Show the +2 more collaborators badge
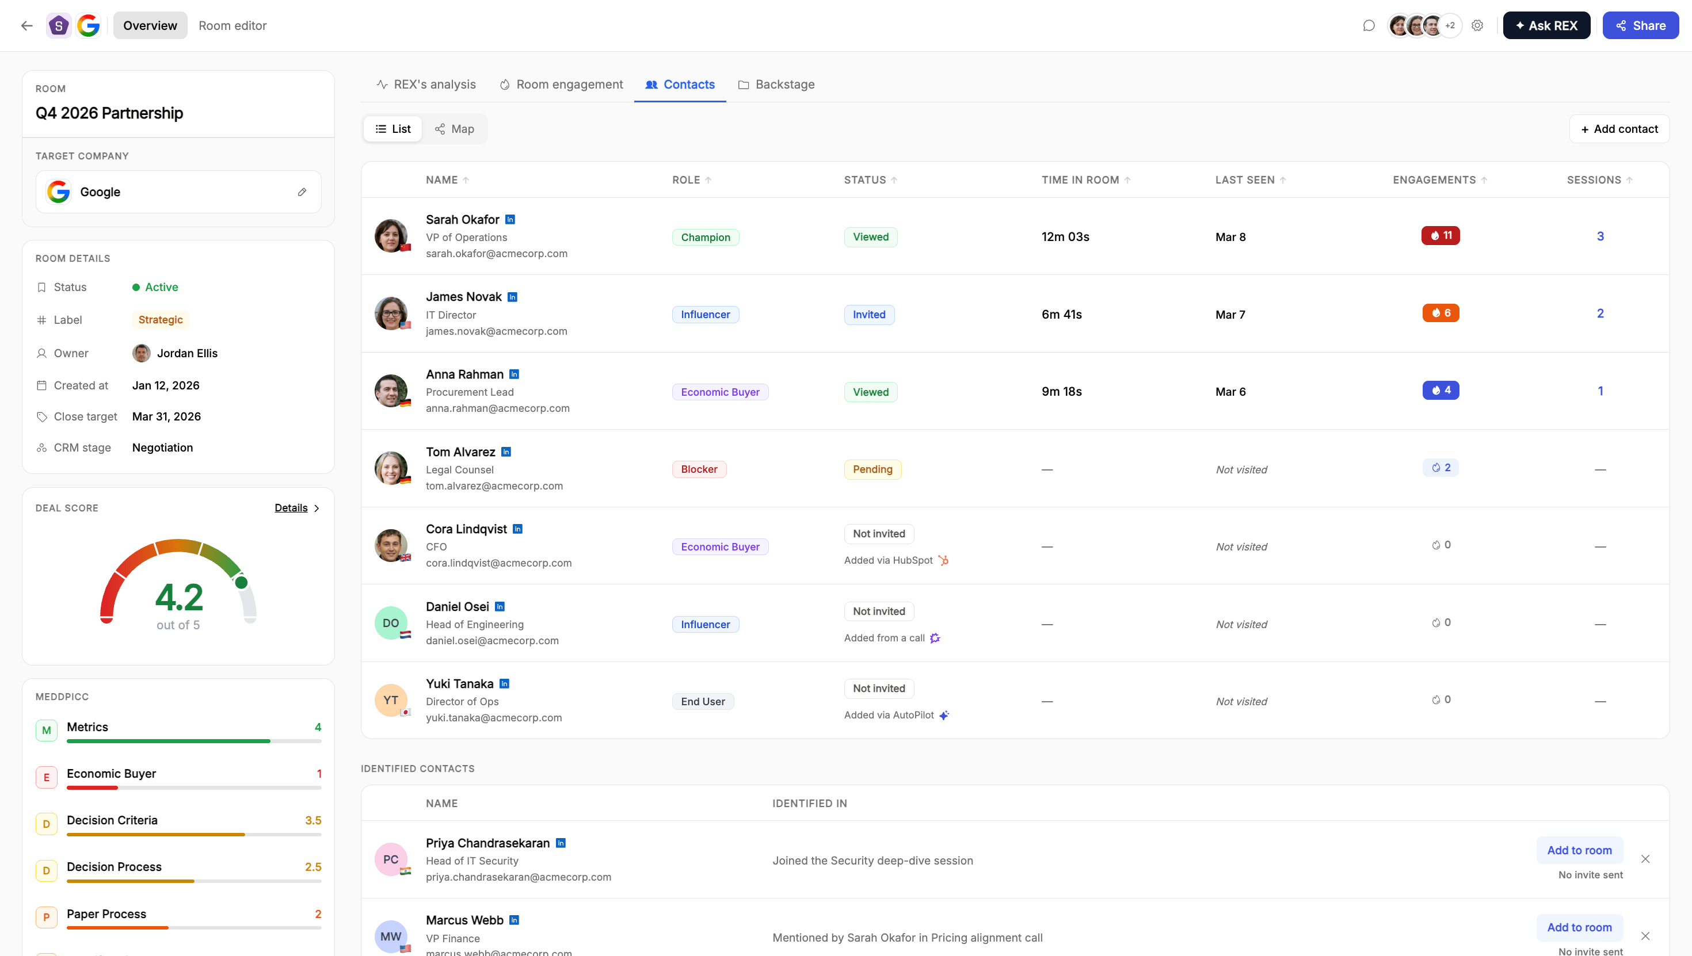The image size is (1692, 956). click(1450, 26)
